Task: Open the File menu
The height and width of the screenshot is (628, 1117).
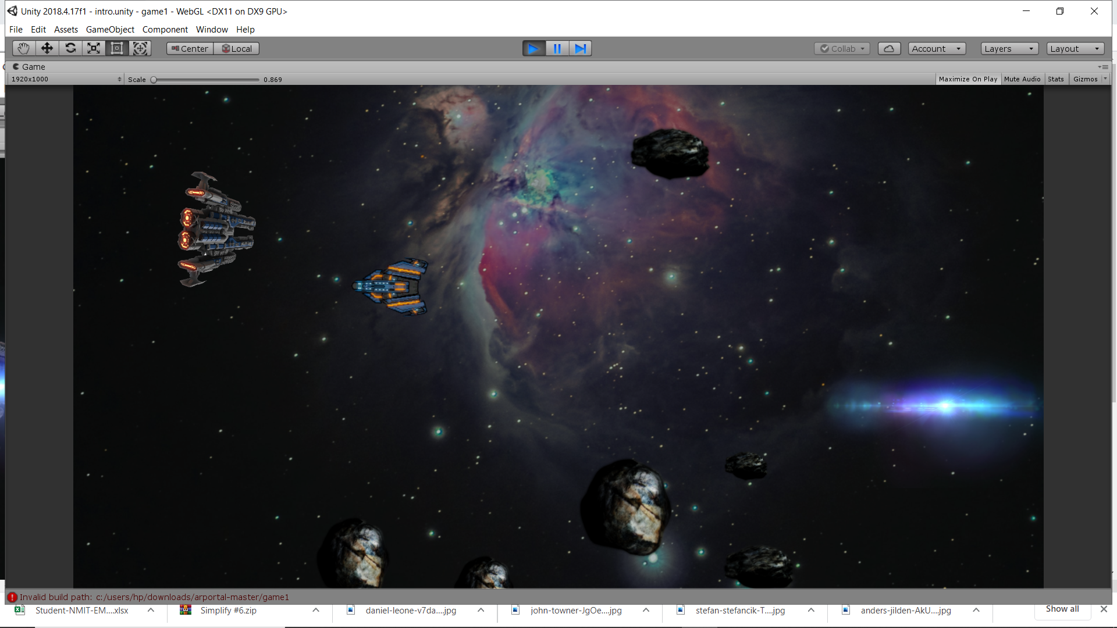Action: 16,30
